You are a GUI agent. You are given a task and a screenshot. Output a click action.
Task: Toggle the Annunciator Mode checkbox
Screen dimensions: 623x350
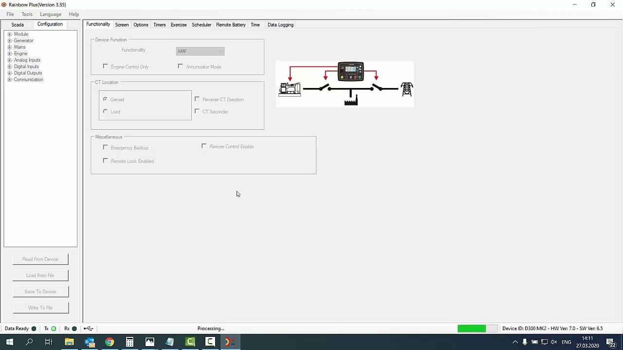181,67
